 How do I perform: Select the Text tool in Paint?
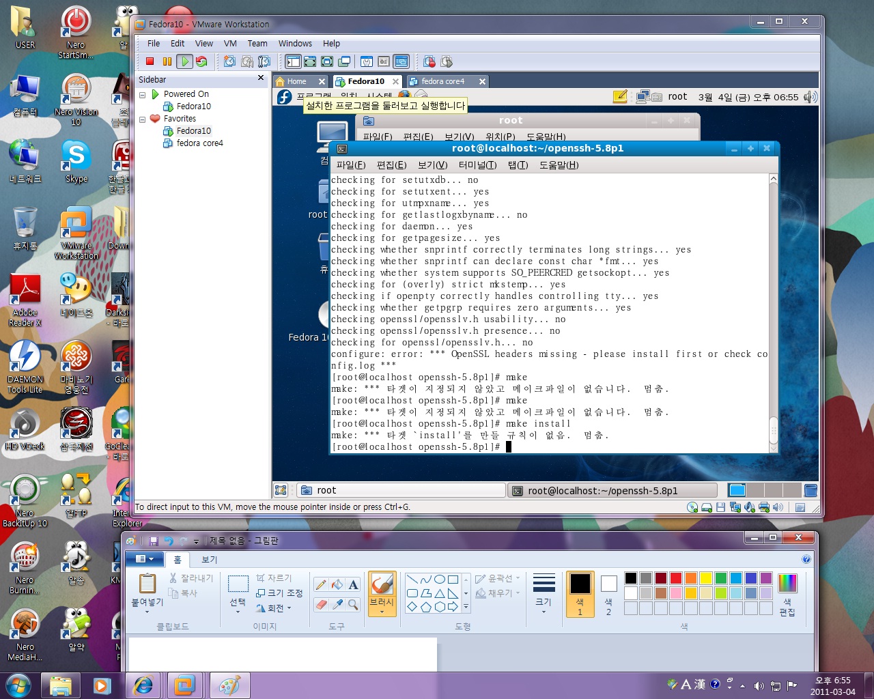click(x=353, y=584)
